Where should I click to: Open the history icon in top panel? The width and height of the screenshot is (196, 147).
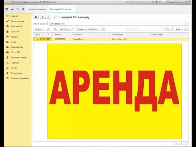[x=18, y=9]
